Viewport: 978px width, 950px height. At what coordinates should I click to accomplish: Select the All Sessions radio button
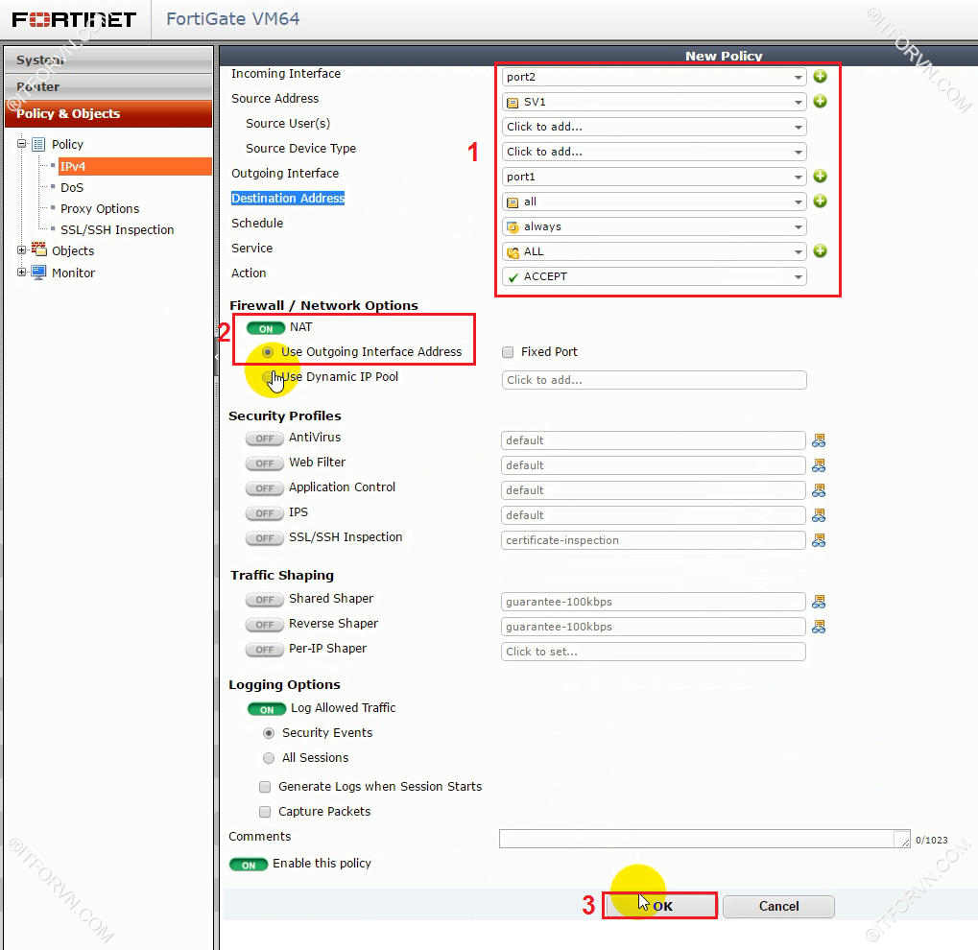[x=269, y=758]
